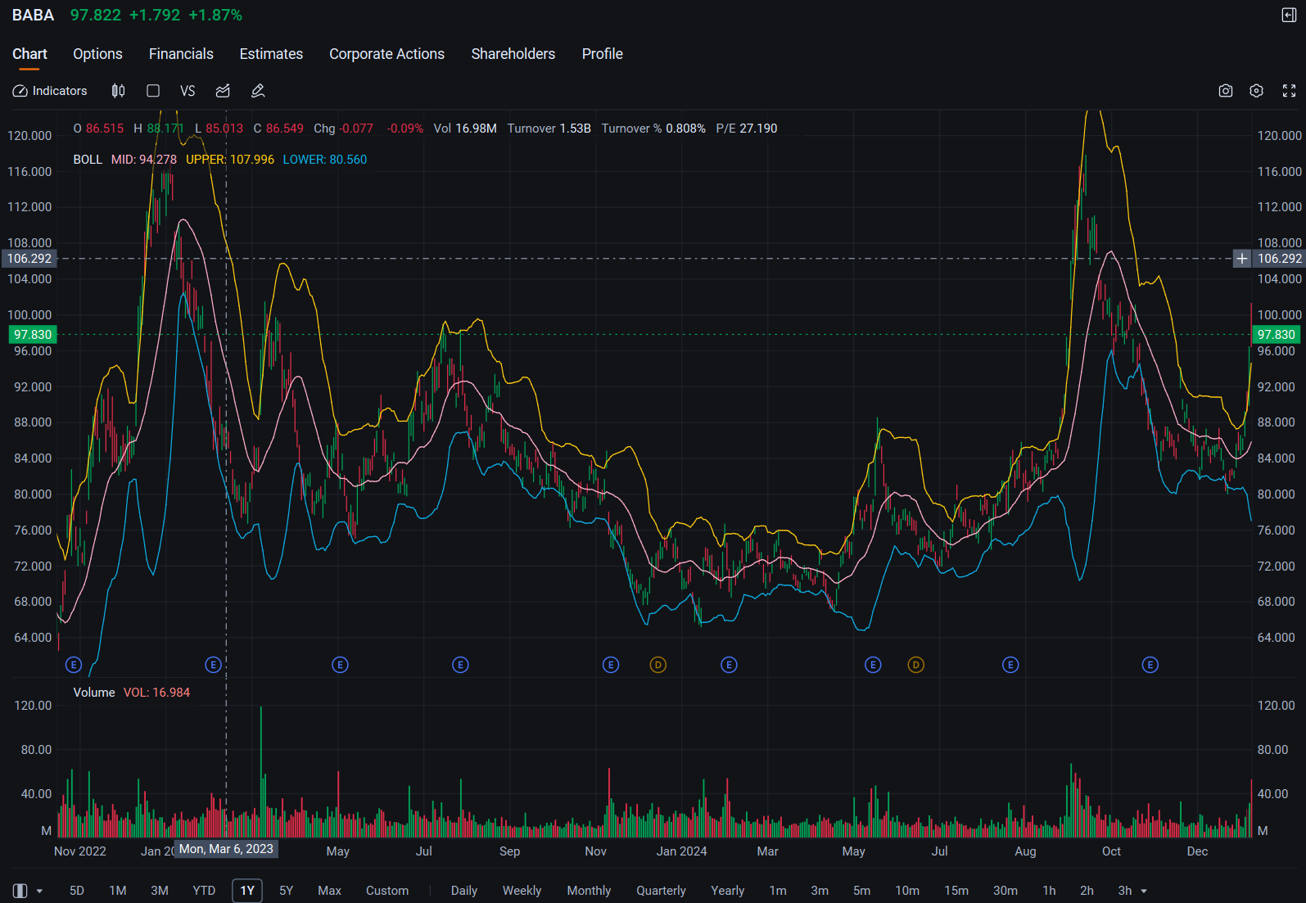This screenshot has width=1306, height=903.
Task: Choose the 3m interval
Action: pos(820,891)
